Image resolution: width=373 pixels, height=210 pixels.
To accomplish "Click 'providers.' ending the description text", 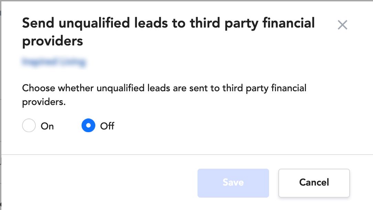I will pos(44,102).
